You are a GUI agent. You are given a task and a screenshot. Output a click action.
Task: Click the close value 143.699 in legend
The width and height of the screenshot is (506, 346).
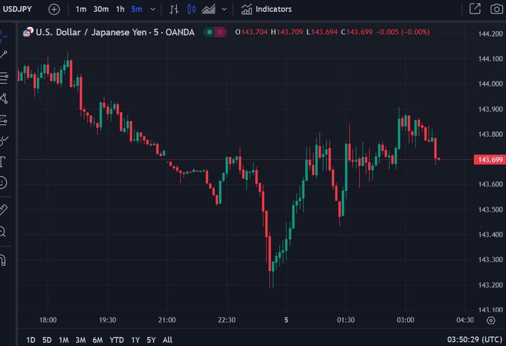[x=359, y=32]
